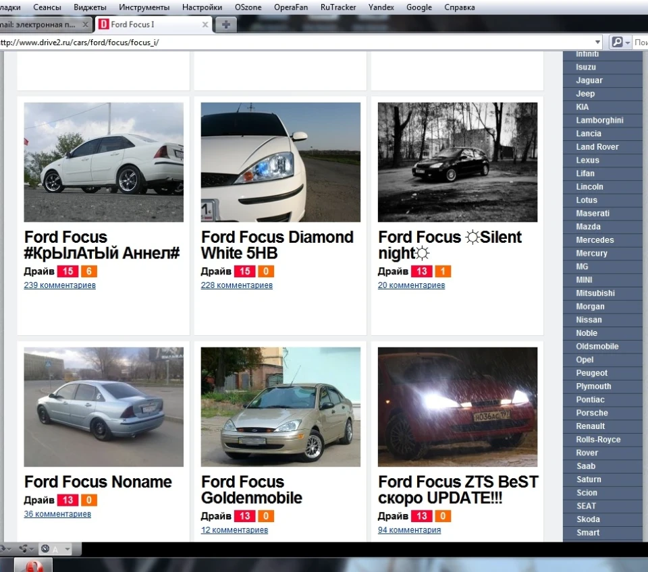
Task: Click the Drive2 favicon on Ford Focus tab
Action: [104, 24]
